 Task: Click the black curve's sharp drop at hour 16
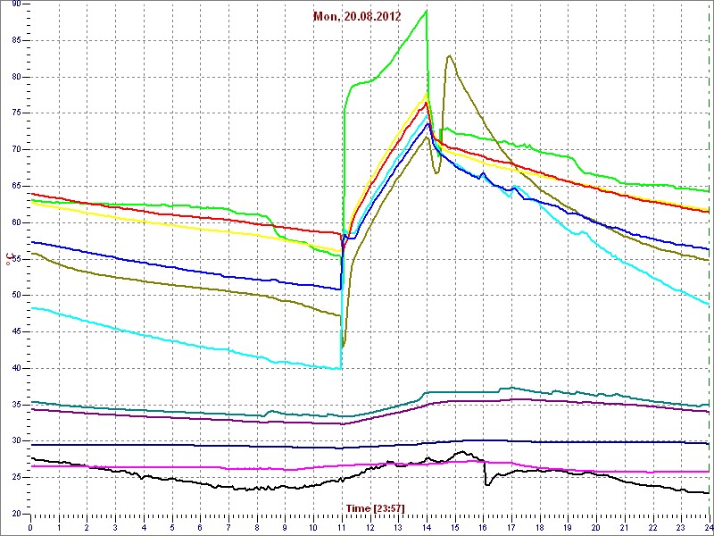[486, 474]
